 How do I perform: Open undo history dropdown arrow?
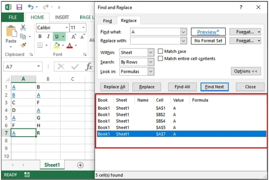pos(37,7)
